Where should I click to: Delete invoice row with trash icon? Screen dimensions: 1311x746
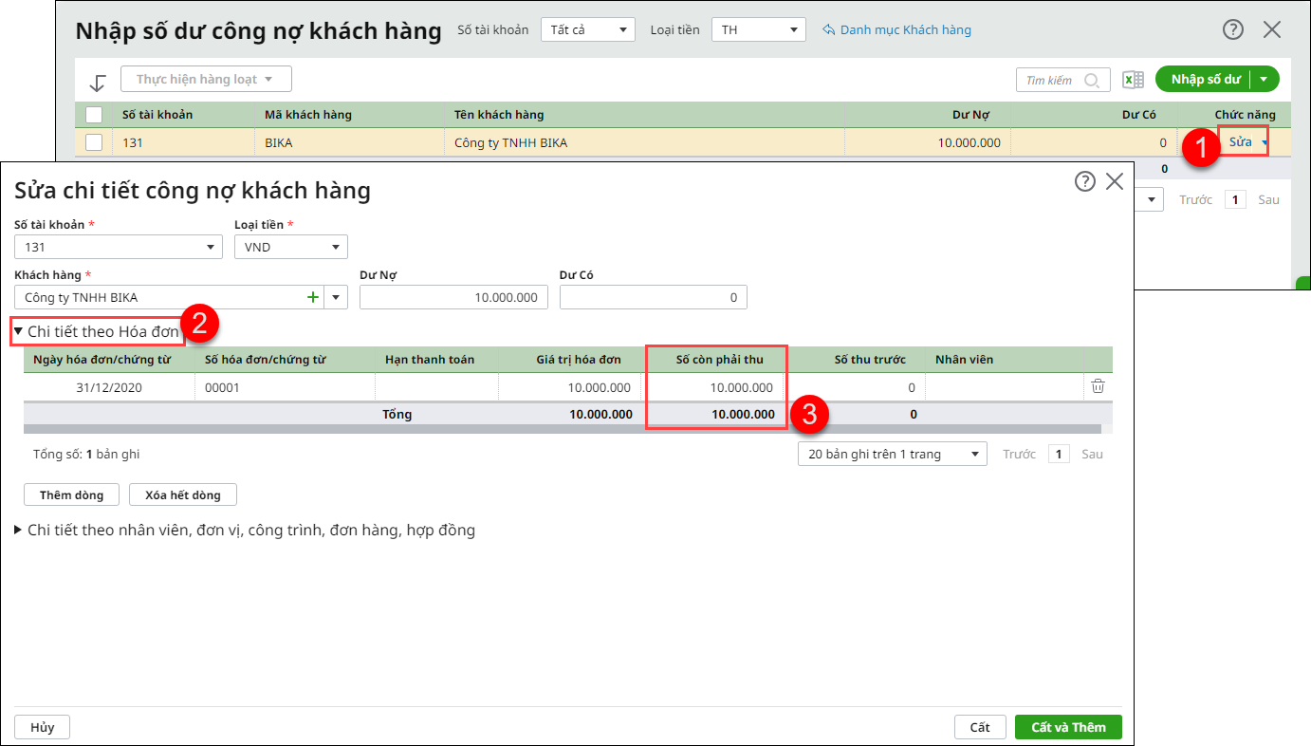(1098, 386)
